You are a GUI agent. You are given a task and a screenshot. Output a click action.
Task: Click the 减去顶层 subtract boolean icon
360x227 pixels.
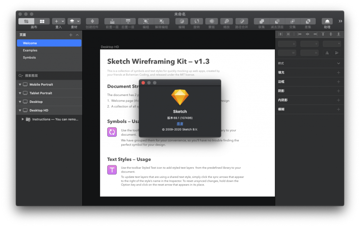click(x=277, y=21)
